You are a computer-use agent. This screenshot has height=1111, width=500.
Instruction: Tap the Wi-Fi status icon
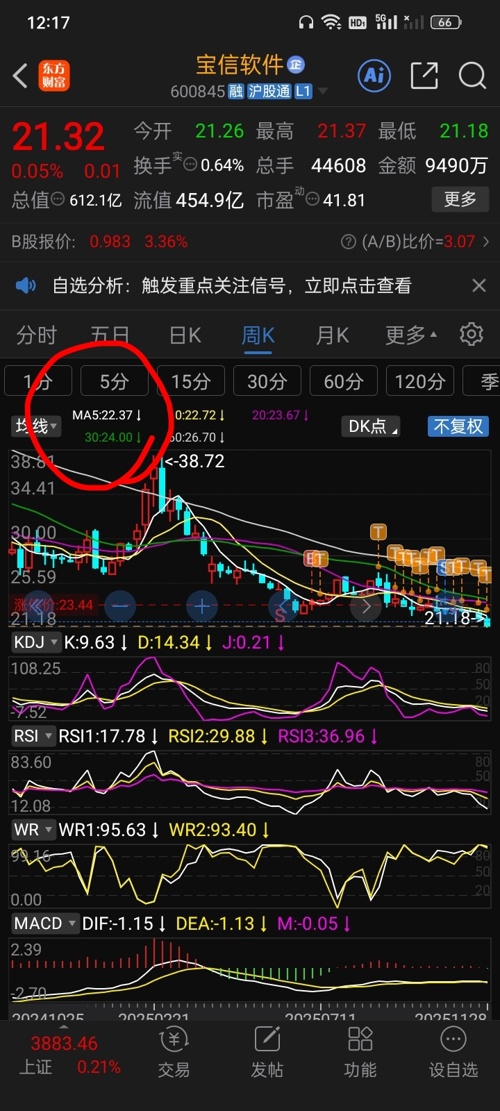pyautogui.click(x=332, y=22)
